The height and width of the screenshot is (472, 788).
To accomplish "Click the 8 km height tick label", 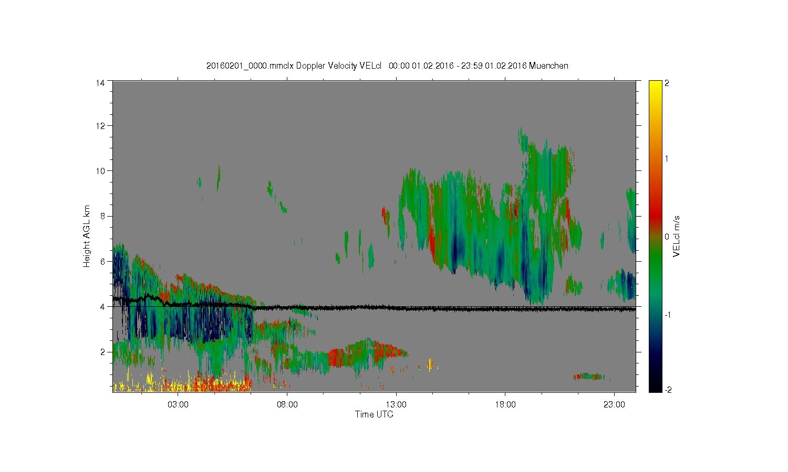I will tap(103, 216).
